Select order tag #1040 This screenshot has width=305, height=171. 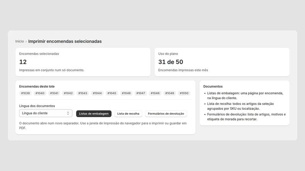40,93
